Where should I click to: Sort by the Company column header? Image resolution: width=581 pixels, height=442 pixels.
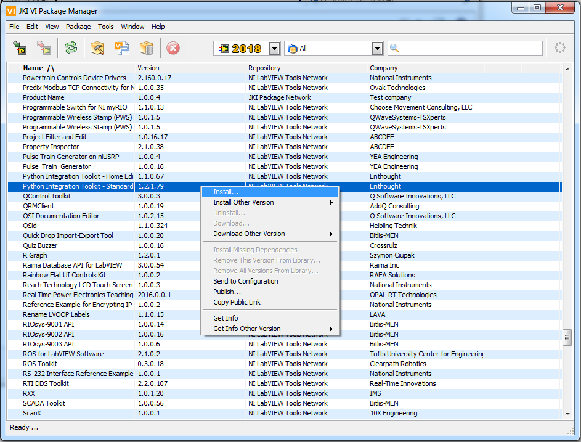tap(425, 68)
